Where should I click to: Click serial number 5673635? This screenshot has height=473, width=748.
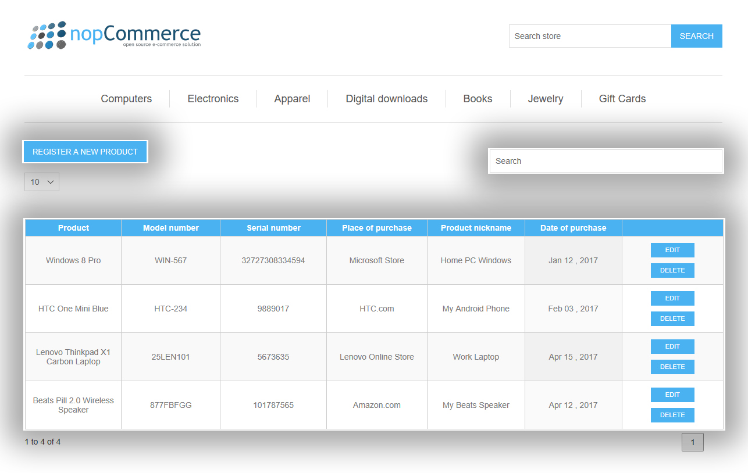pos(273,357)
